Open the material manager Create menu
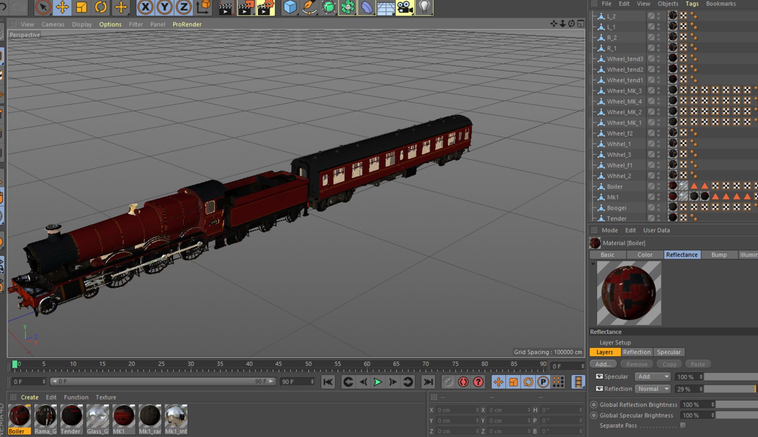 [30, 397]
